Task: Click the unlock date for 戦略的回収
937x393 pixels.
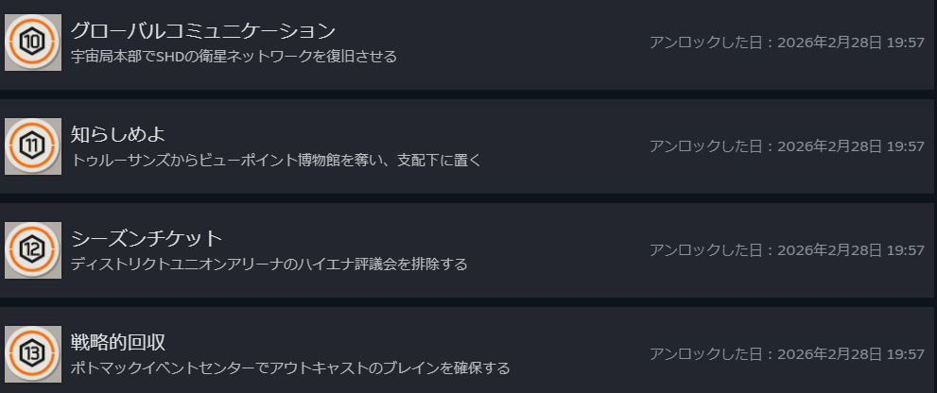Action: point(786,354)
